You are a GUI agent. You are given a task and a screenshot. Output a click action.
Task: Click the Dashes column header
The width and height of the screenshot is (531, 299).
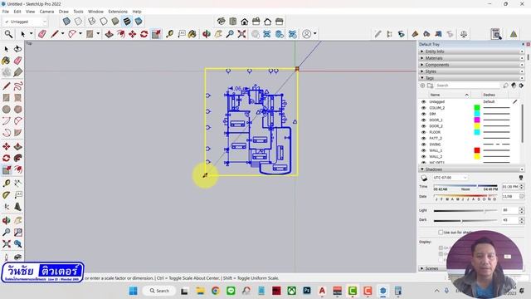pyautogui.click(x=489, y=95)
